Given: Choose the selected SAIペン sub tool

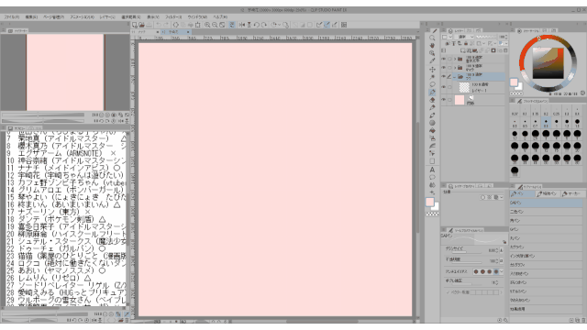Looking at the screenshot, I should click(546, 203).
